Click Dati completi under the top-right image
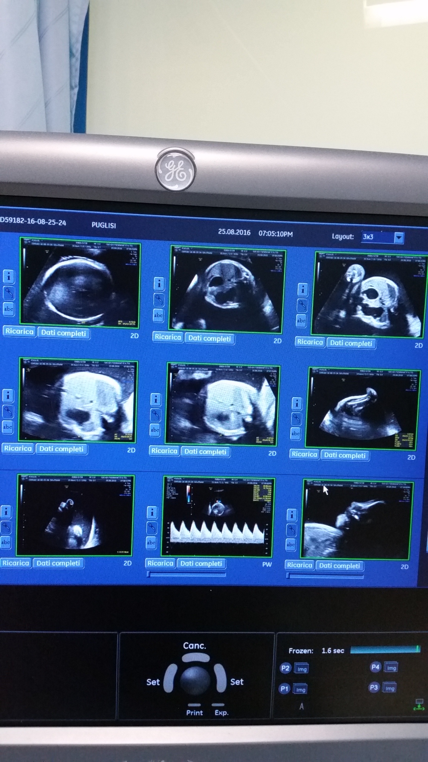428x762 pixels. 351,343
